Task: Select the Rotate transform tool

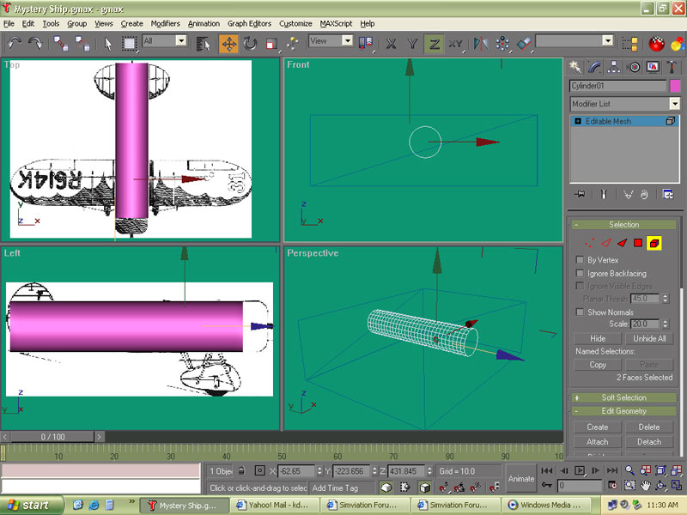Action: click(x=250, y=42)
